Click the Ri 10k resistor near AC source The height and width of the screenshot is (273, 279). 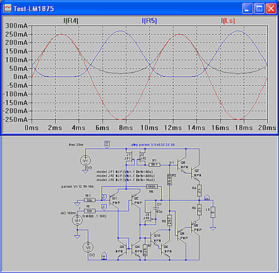89,211
